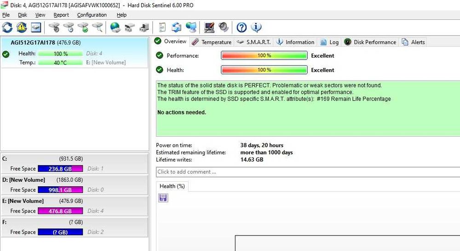Open the Configuration menu

92,15
